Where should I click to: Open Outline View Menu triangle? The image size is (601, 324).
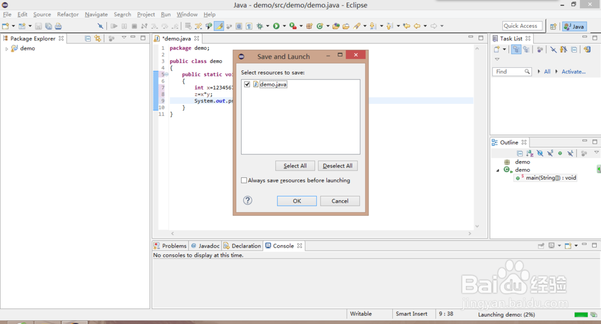(x=596, y=153)
